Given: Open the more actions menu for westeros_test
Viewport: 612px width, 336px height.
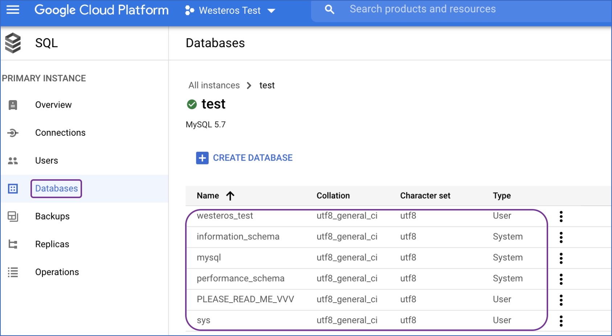Looking at the screenshot, I should (x=561, y=217).
